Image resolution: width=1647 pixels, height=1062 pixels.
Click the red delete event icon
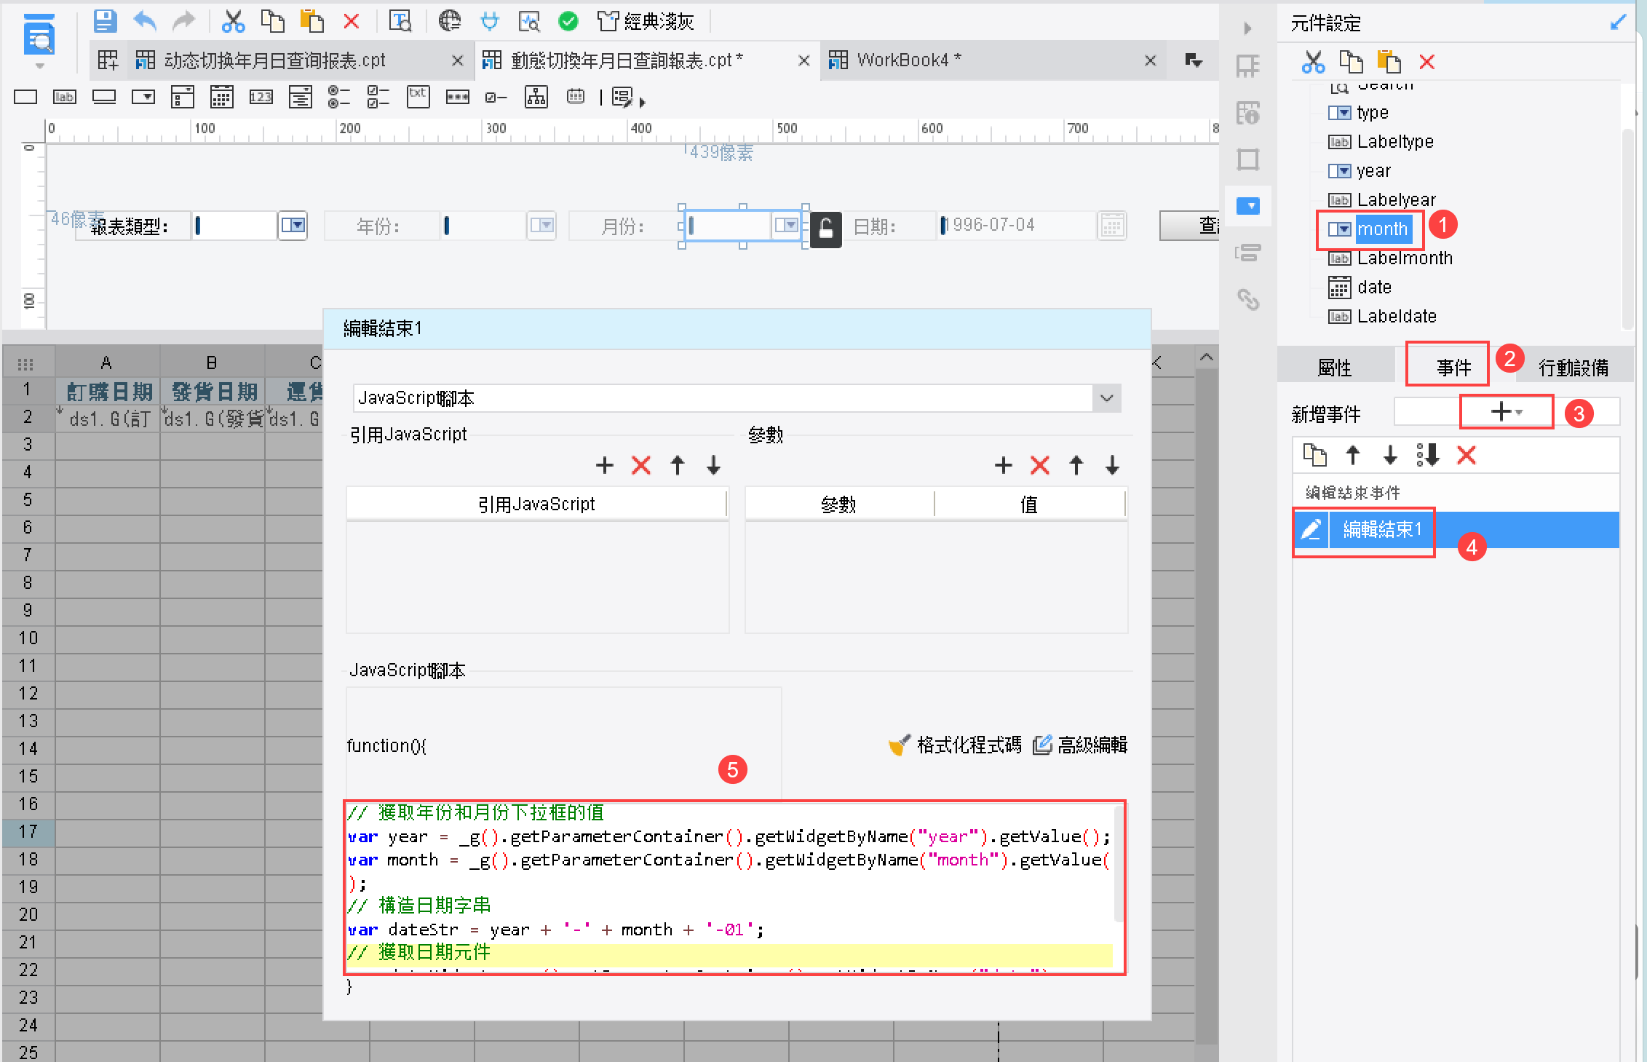click(x=1466, y=456)
